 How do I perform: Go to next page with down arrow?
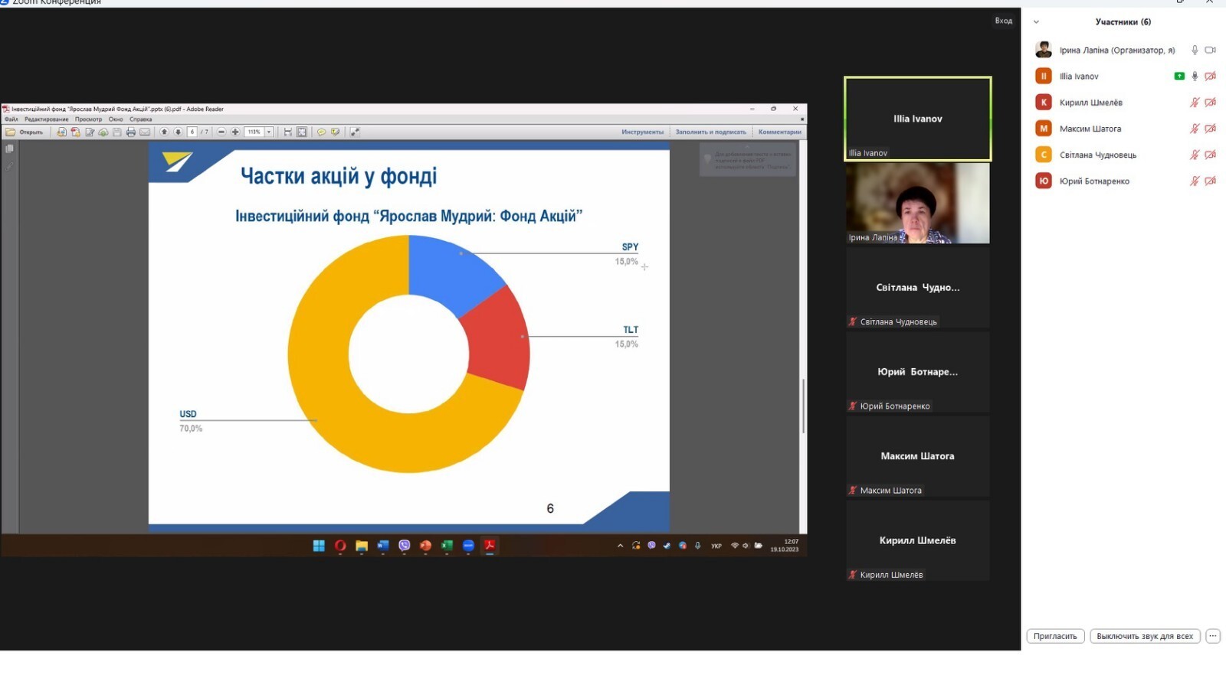[x=178, y=132]
